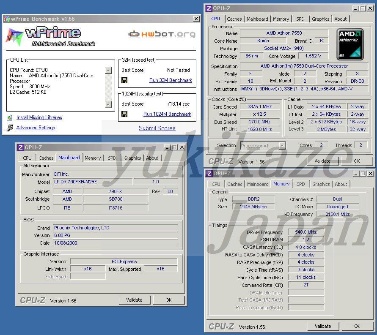Image resolution: width=377 pixels, height=335 pixels.
Task: Minimize the CPU-Z Memory window
Action: 356,174
